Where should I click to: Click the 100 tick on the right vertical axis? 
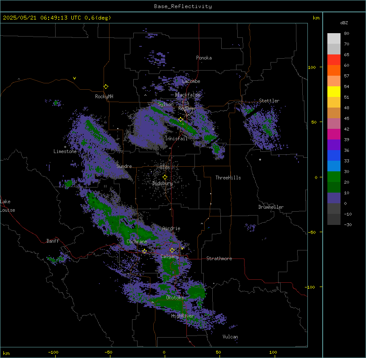[312, 67]
